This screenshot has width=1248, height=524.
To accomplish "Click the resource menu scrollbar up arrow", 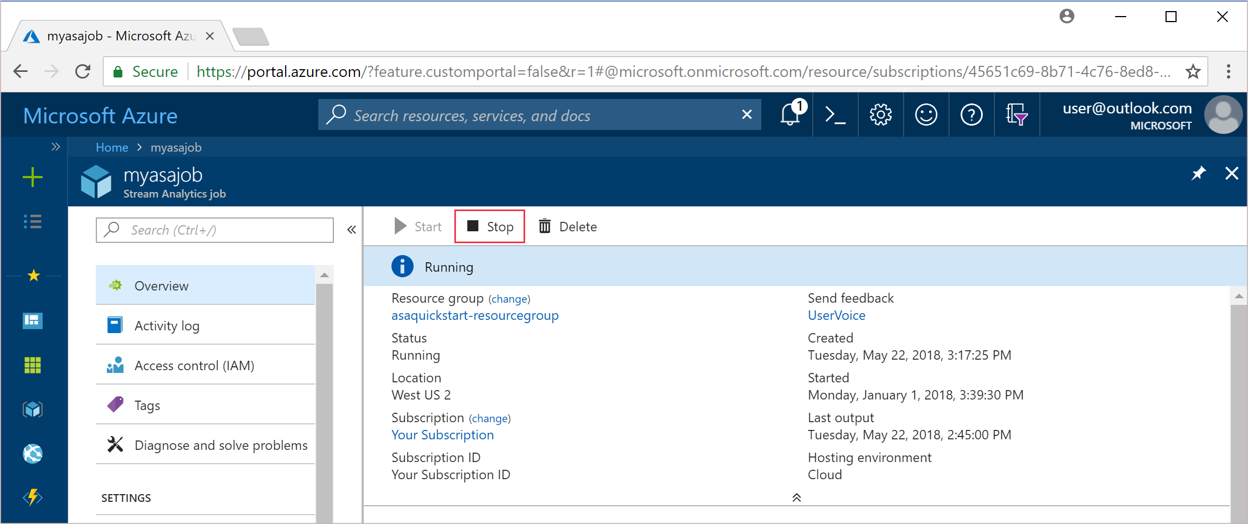I will pyautogui.click(x=324, y=275).
